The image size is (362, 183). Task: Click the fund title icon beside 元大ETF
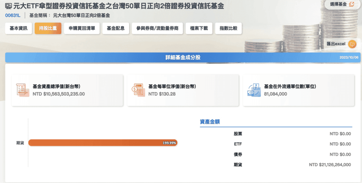pos(8,6)
